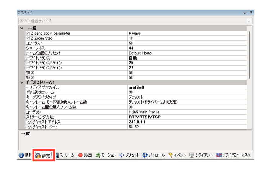Click the blue info icon on 情報 tab
The height and width of the screenshot is (169, 271).
click(x=21, y=155)
